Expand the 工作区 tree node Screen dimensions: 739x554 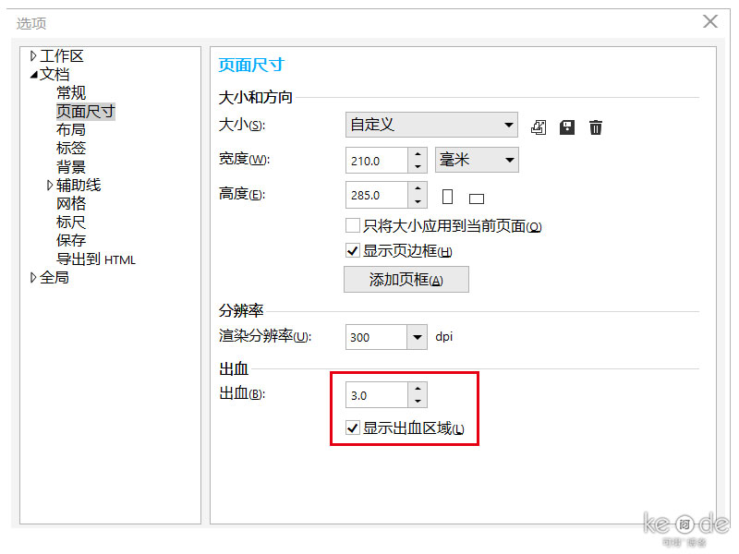(33, 55)
